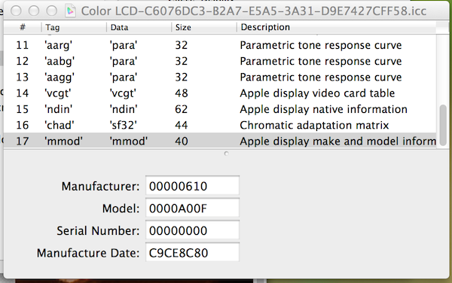Click the split pane divider handle dot
Image resolution: width=452 pixels, height=283 pixels.
pos(226,154)
